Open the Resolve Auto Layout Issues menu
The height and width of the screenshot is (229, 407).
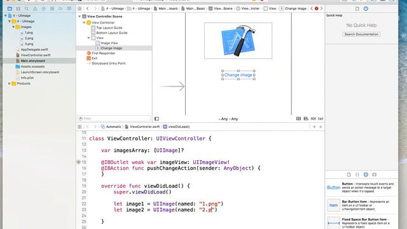pos(321,119)
